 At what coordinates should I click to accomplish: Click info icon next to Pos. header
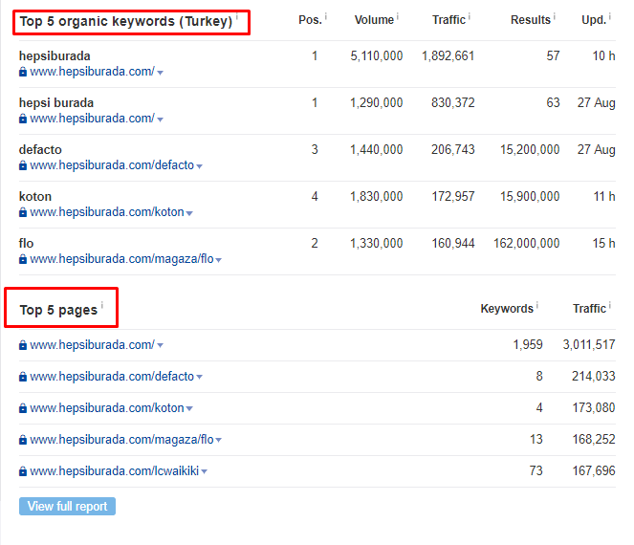326,16
